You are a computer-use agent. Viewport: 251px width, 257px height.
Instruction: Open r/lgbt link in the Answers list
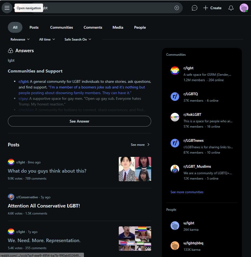pos(23,81)
